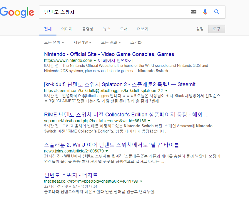
Task: Expand the 모든 언어 language dropdown
Action: (54, 43)
